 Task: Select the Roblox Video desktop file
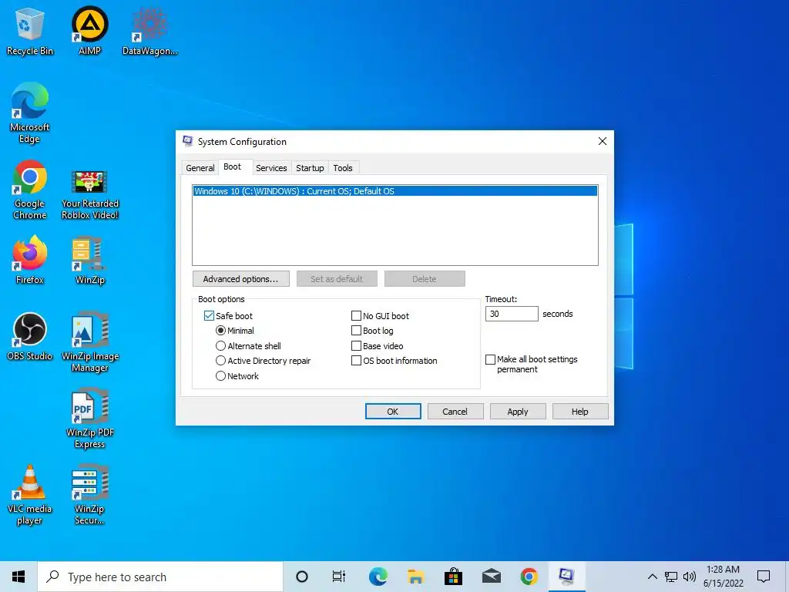point(89,194)
